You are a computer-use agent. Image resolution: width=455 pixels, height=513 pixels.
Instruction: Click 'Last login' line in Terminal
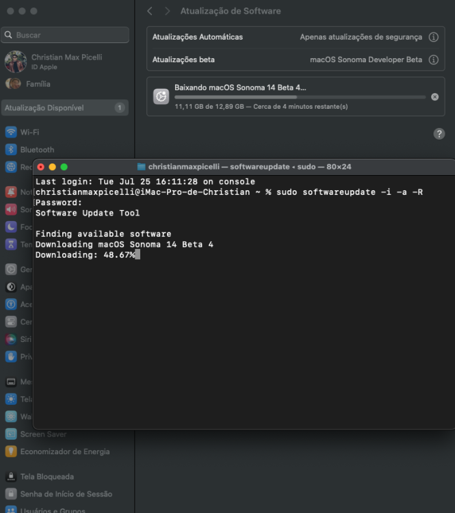click(145, 181)
